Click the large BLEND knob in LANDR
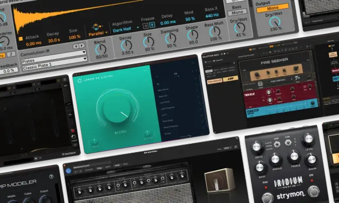The height and width of the screenshot is (203, 339). tap(117, 109)
